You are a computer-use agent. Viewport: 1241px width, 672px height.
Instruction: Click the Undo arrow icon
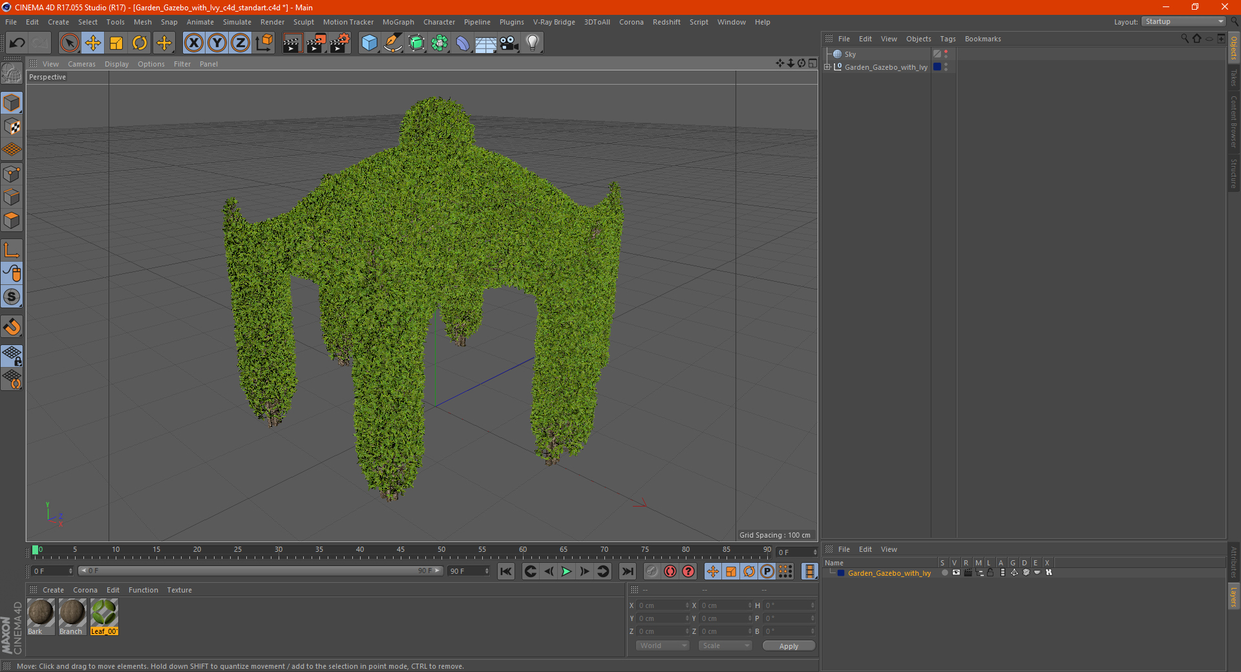pos(17,43)
